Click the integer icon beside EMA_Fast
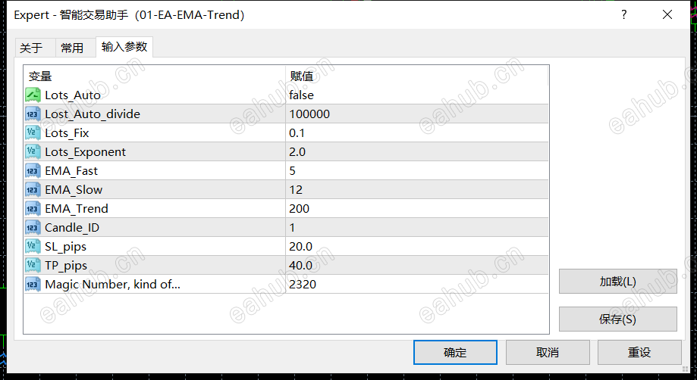 [x=33, y=171]
